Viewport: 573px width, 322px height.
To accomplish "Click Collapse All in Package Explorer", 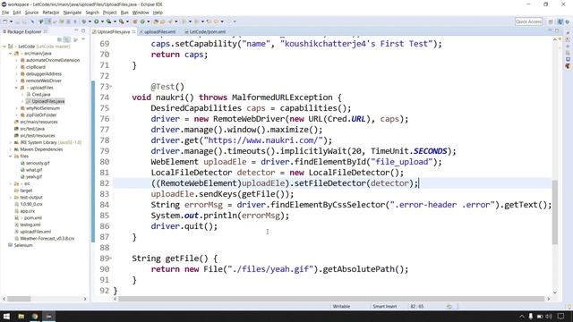I will click(x=60, y=39).
